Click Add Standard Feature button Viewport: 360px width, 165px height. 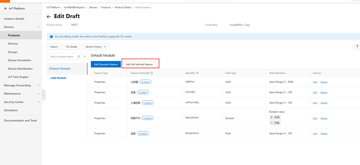coord(106,64)
